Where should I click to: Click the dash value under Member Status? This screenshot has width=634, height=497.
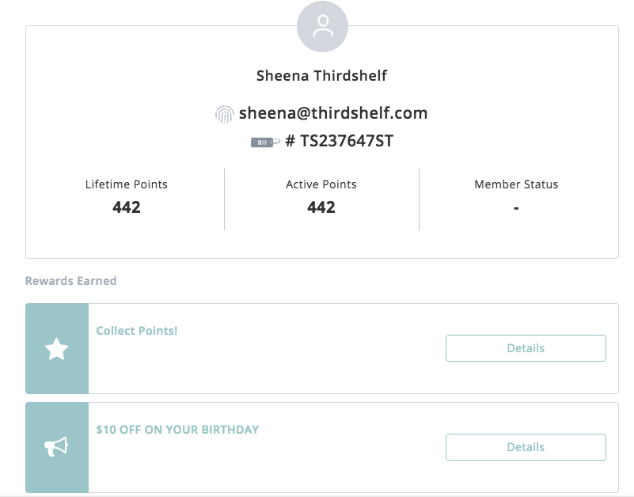click(x=516, y=208)
